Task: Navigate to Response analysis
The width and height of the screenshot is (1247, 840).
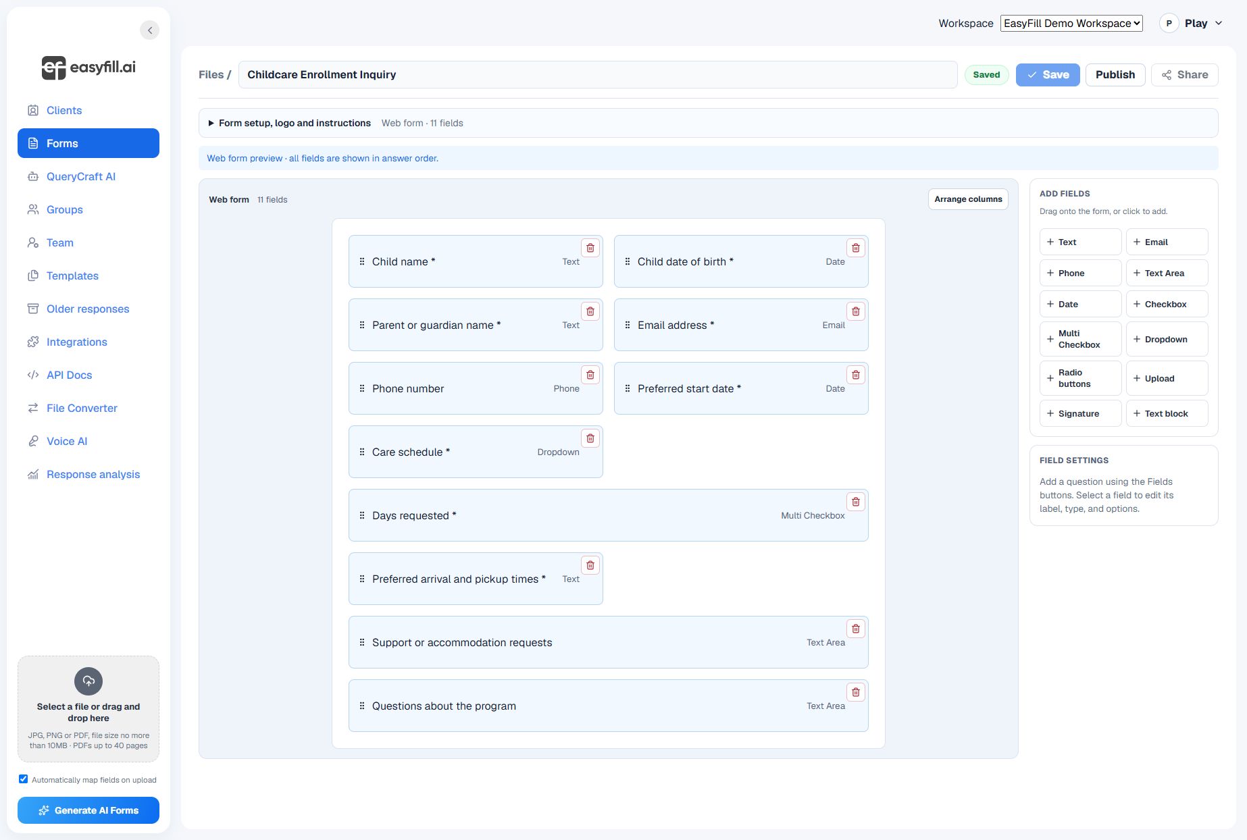Action: click(88, 474)
